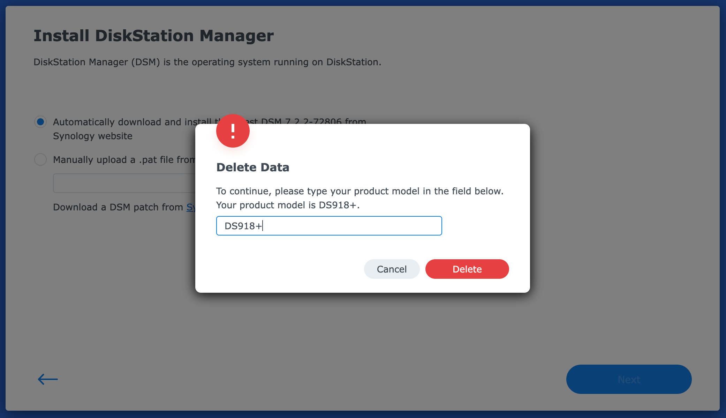Screen dimensions: 726x418
Task: Click the red exclamation warning icon
Action: click(233, 131)
